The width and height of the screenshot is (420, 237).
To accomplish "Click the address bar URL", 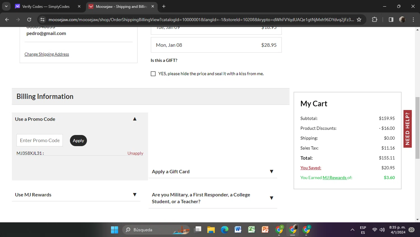I will coord(201,20).
